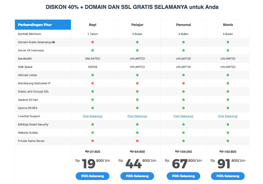Click the 'Mendukung Dedicated IP' row label
The image size is (263, 184).
point(34,83)
